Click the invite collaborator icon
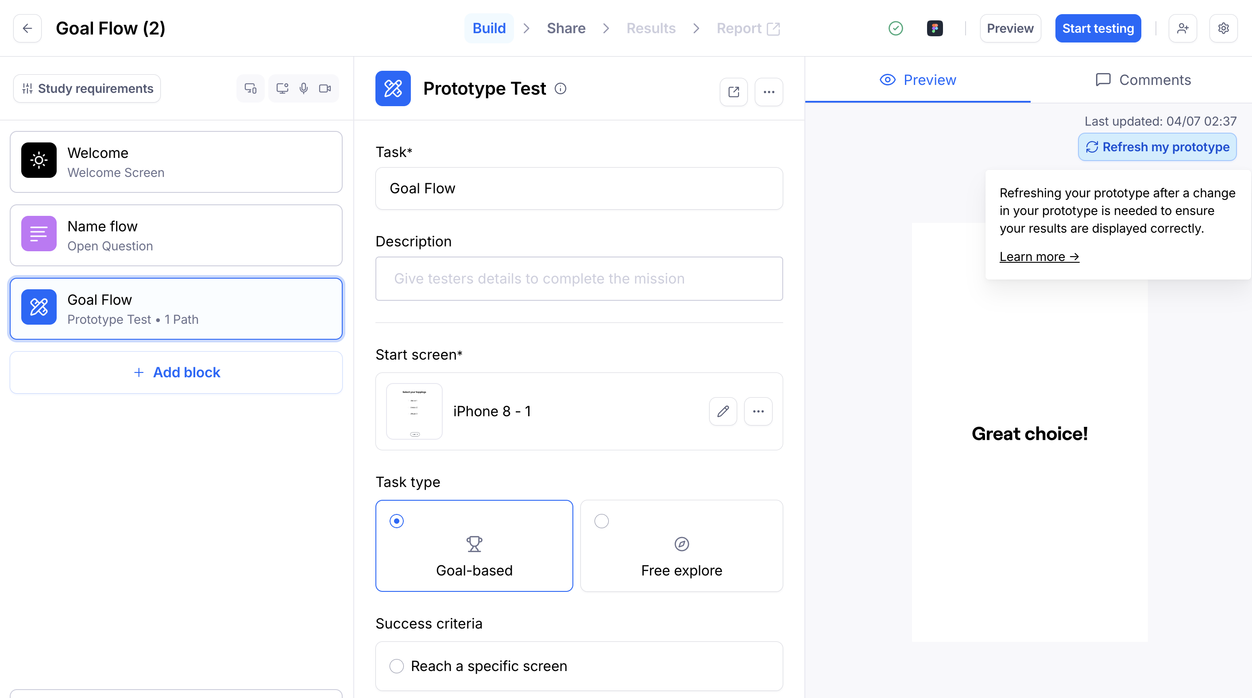Viewport: 1252px width, 698px height. point(1182,28)
